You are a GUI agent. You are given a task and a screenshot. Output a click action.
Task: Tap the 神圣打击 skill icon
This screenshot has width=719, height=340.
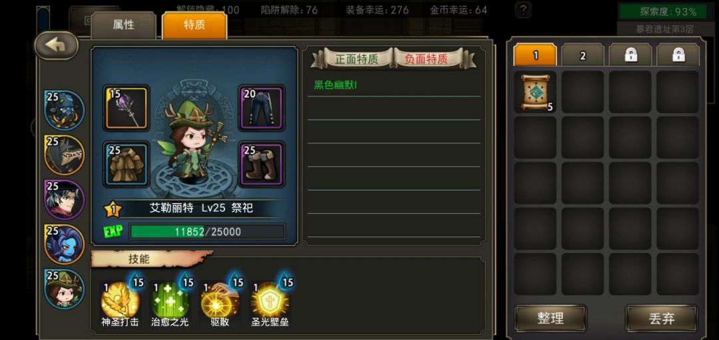(x=120, y=300)
